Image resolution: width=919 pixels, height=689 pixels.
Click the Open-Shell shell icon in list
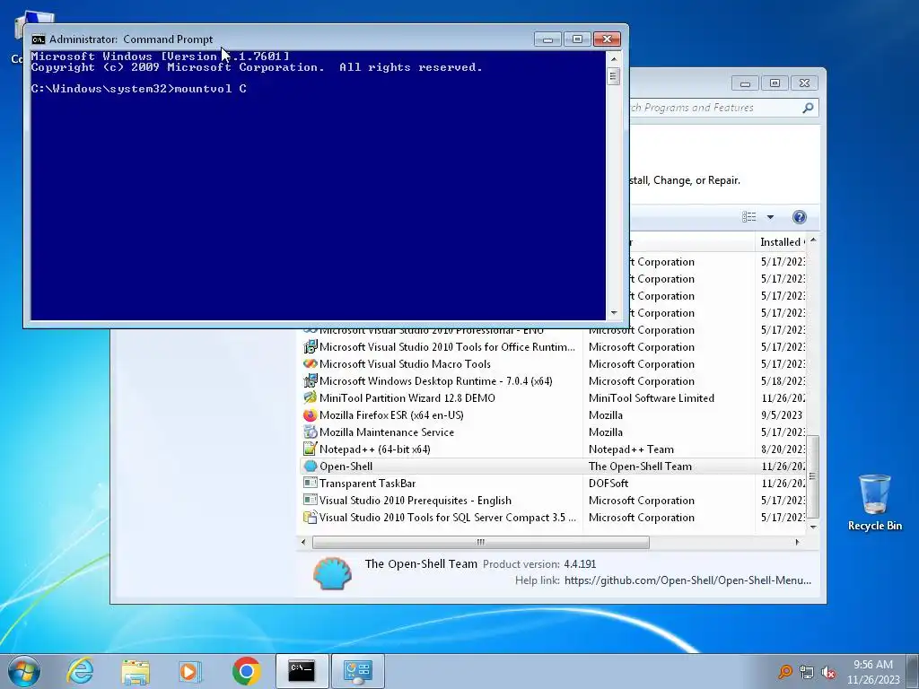point(310,467)
